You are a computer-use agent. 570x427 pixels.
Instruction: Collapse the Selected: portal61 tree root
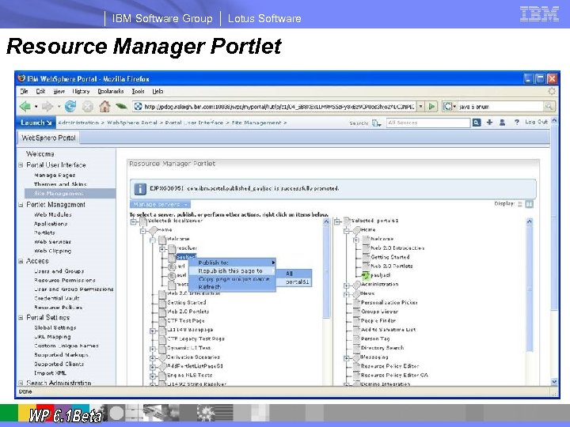point(337,221)
